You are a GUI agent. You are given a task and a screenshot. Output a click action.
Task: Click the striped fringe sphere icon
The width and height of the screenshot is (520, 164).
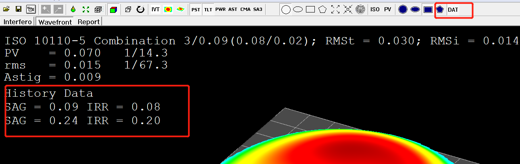coord(360,10)
